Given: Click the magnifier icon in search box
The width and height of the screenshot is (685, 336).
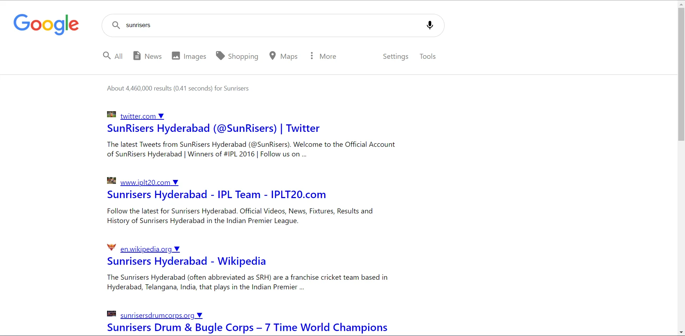Looking at the screenshot, I should [116, 25].
